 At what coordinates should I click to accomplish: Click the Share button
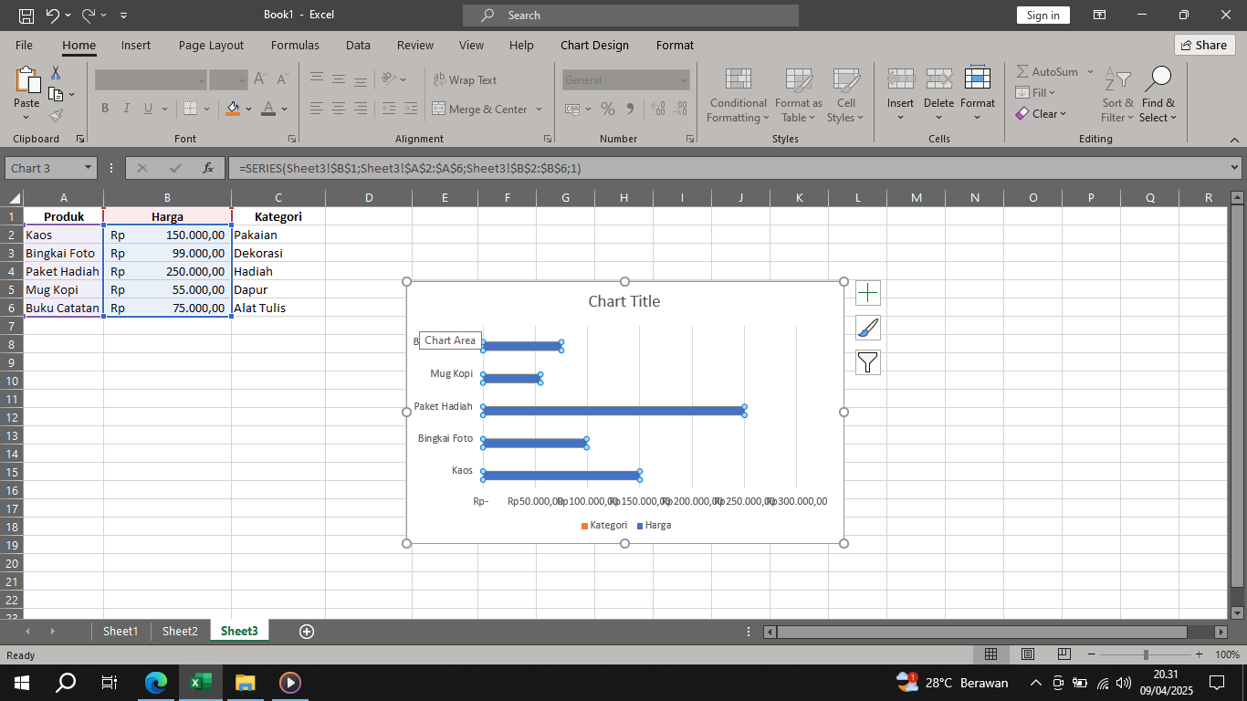click(x=1204, y=45)
